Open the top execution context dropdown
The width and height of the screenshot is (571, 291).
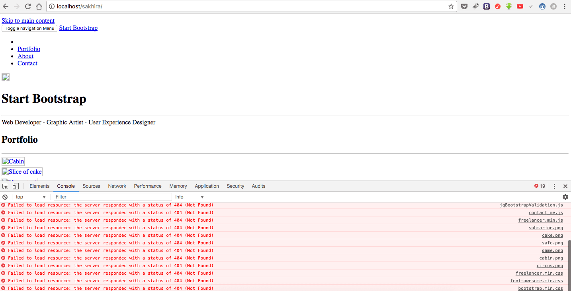31,197
